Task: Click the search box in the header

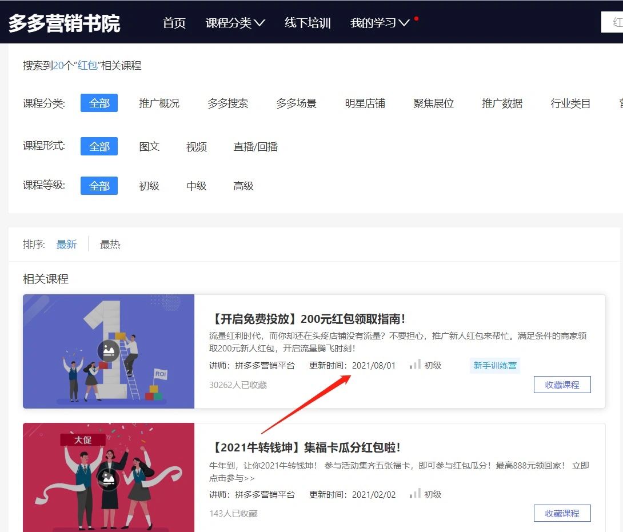Action: 612,22
